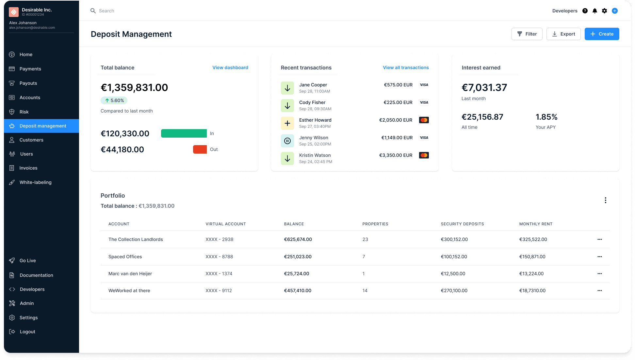Click Esther Howard's plus transaction icon
The height and width of the screenshot is (360, 635).
point(287,123)
